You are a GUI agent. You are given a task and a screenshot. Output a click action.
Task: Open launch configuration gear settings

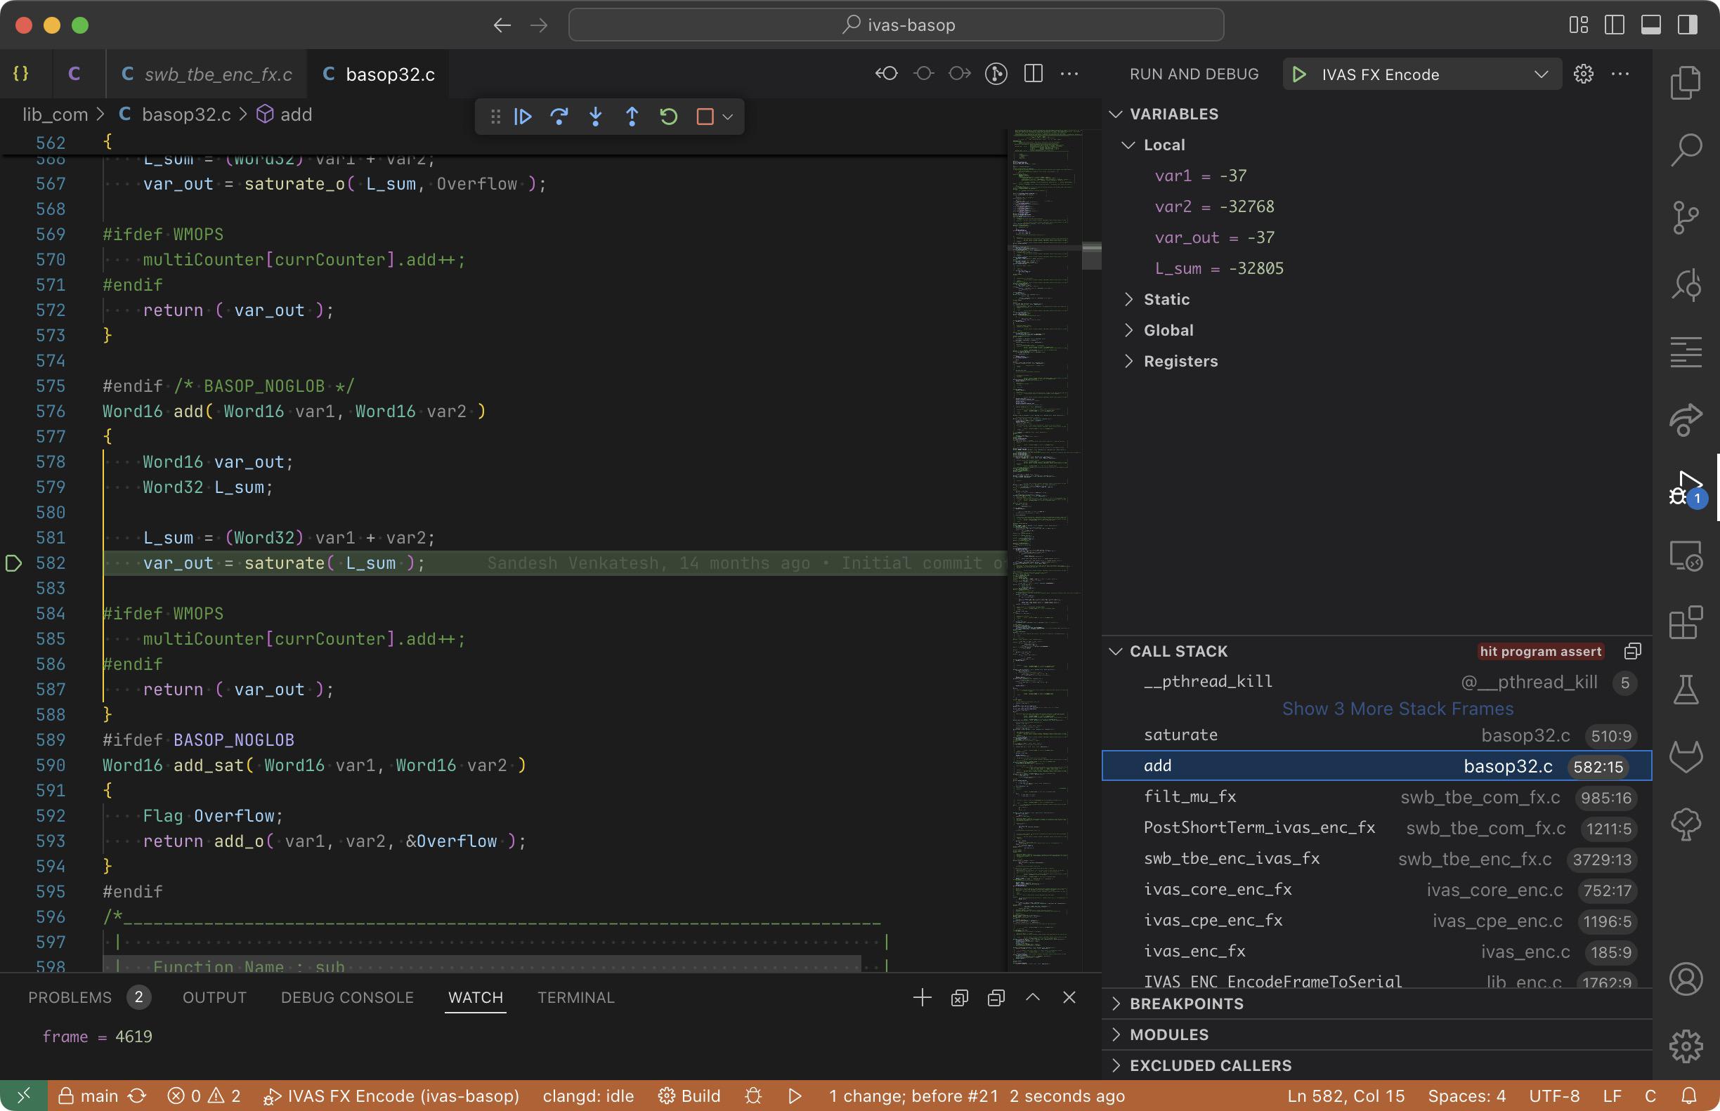(x=1584, y=74)
